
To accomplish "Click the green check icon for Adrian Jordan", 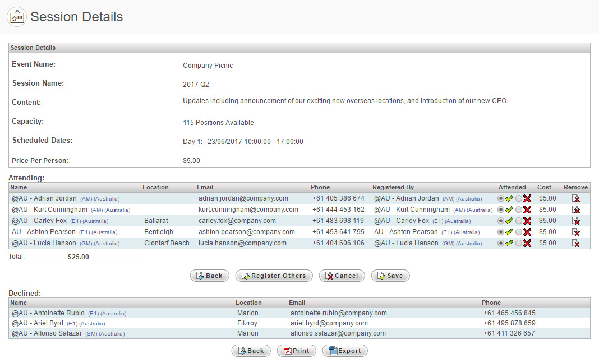I will [509, 198].
